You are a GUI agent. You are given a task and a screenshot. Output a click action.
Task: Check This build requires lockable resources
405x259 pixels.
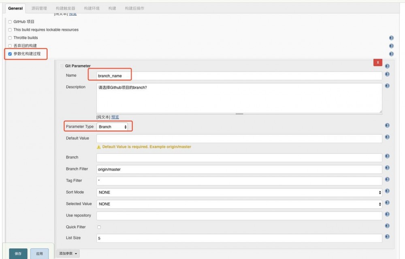click(10, 30)
